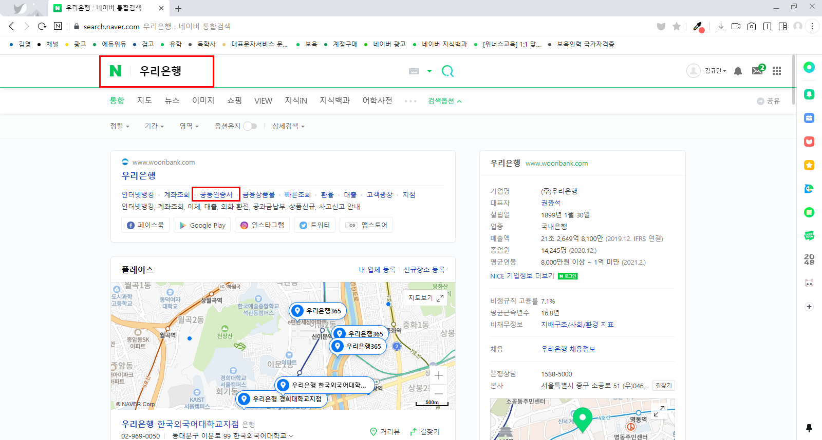Click the sidebar yellow star icon
The width and height of the screenshot is (822, 440).
coord(809,165)
